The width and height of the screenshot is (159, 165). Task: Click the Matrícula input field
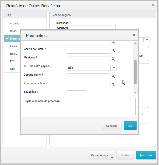pyautogui.click(x=89, y=59)
